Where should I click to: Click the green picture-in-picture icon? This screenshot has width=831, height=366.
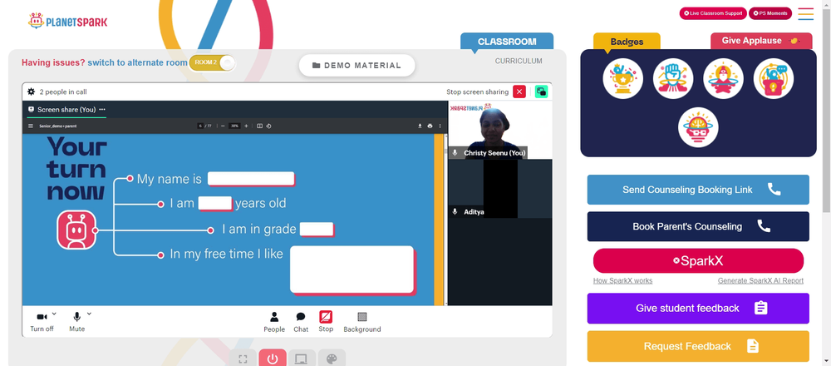pos(541,91)
